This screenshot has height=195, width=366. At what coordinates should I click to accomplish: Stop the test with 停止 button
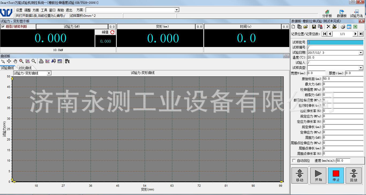336,175
